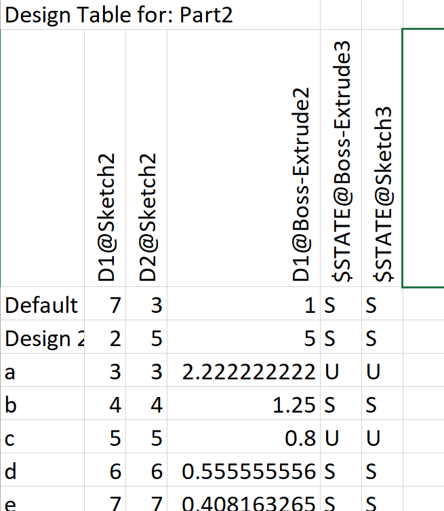Click the 0.8 cell in row c
This screenshot has height=511, width=444.
[244, 437]
